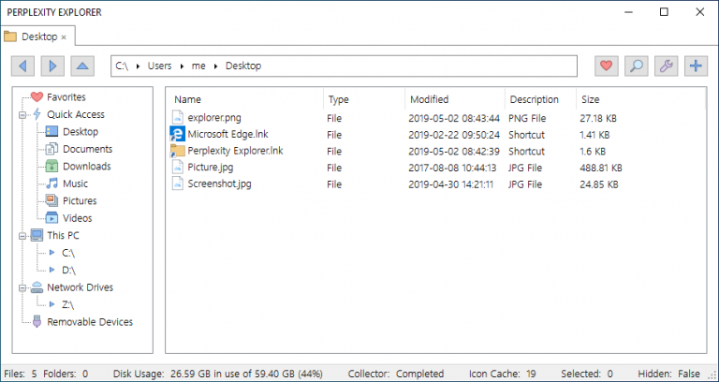Image resolution: width=719 pixels, height=382 pixels.
Task: Open the search magnifier tool
Action: click(636, 66)
